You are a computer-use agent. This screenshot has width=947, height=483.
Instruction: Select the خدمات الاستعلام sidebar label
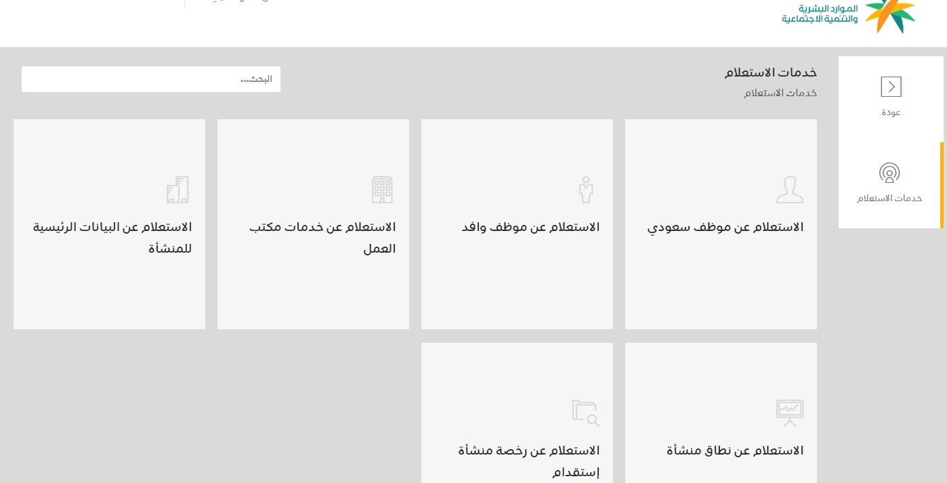click(x=889, y=198)
